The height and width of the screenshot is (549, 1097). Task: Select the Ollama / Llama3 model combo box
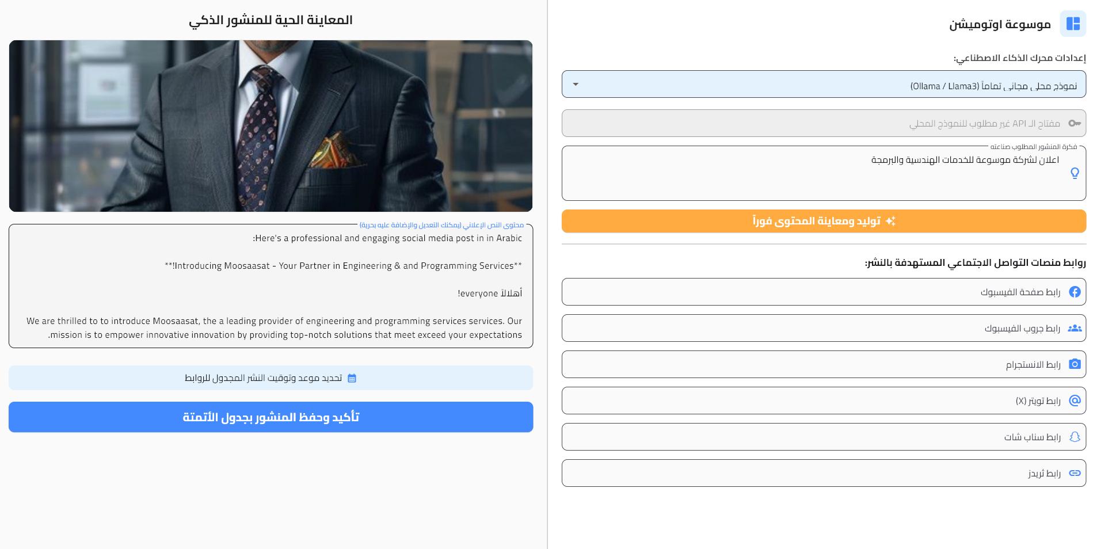[x=824, y=85]
